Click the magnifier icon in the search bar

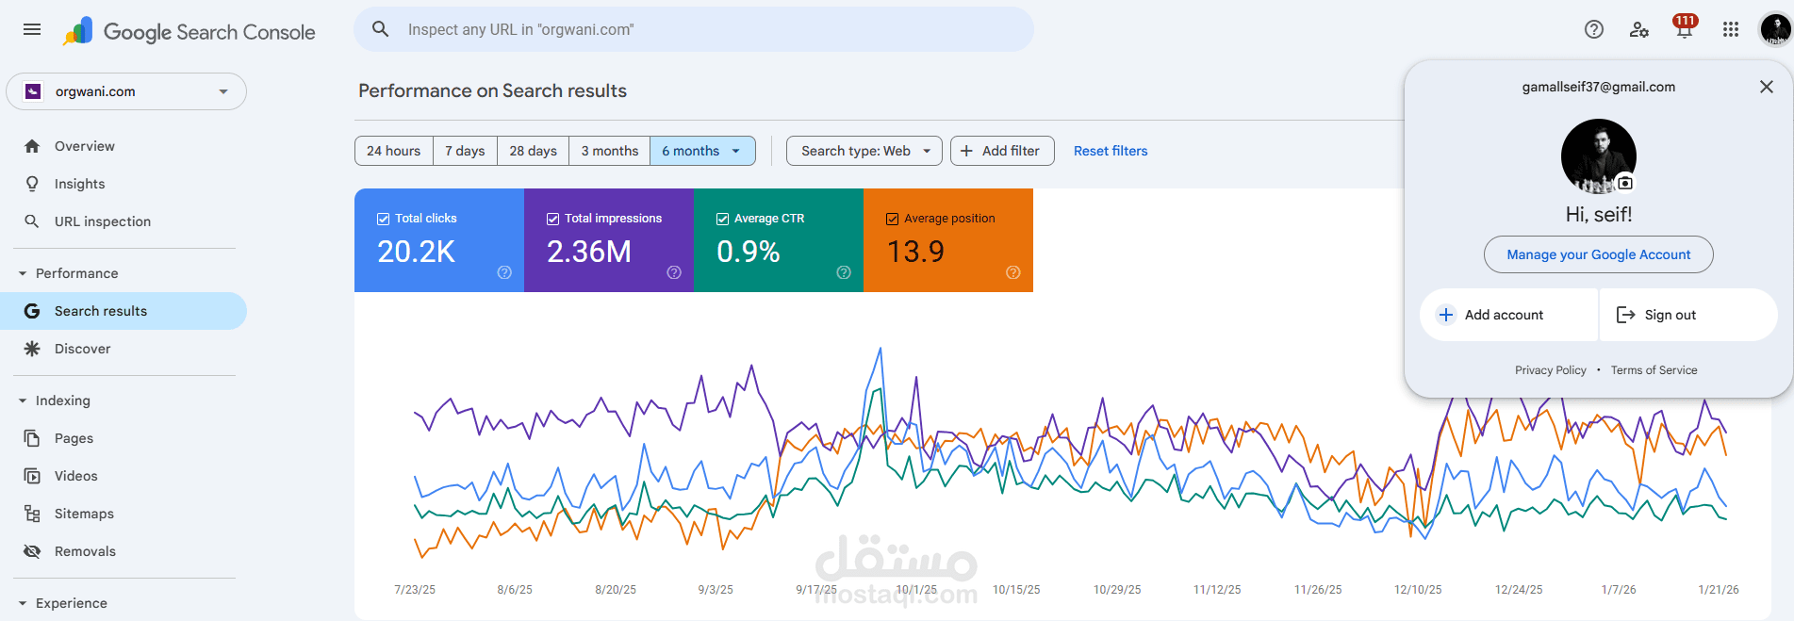point(381,29)
